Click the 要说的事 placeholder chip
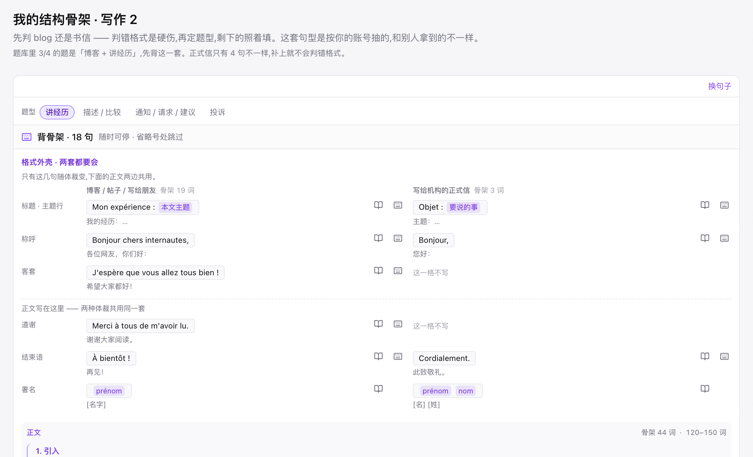The height and width of the screenshot is (457, 753). (x=463, y=207)
